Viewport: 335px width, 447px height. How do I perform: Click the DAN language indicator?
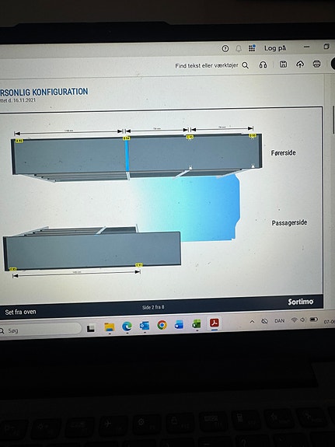pos(279,321)
